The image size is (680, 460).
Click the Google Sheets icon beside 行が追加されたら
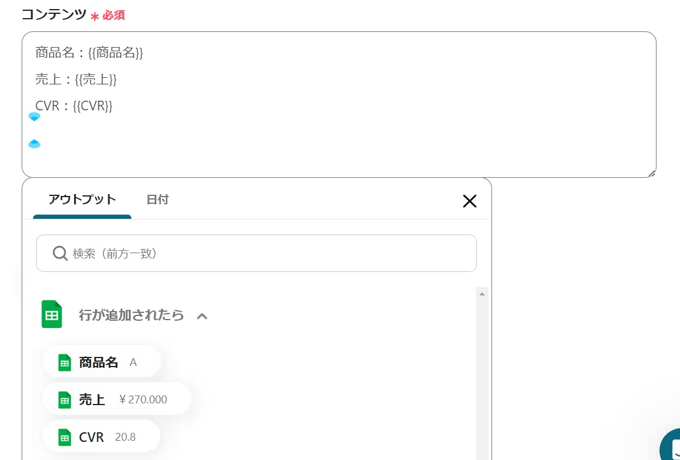(52, 314)
